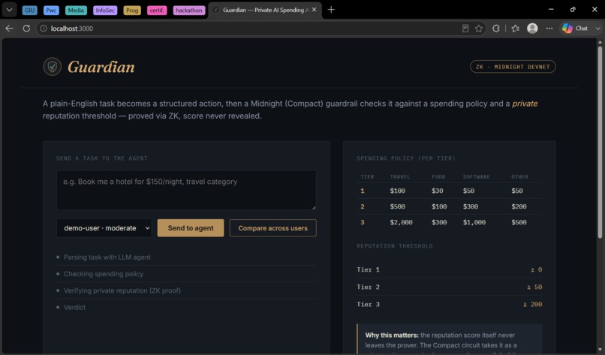This screenshot has height=355, width=605.
Task: Click tier 2 other value $200
Action: click(519, 206)
